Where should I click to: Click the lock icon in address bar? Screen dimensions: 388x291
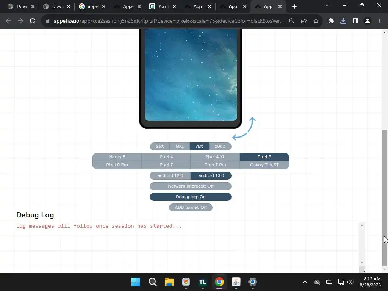click(48, 21)
